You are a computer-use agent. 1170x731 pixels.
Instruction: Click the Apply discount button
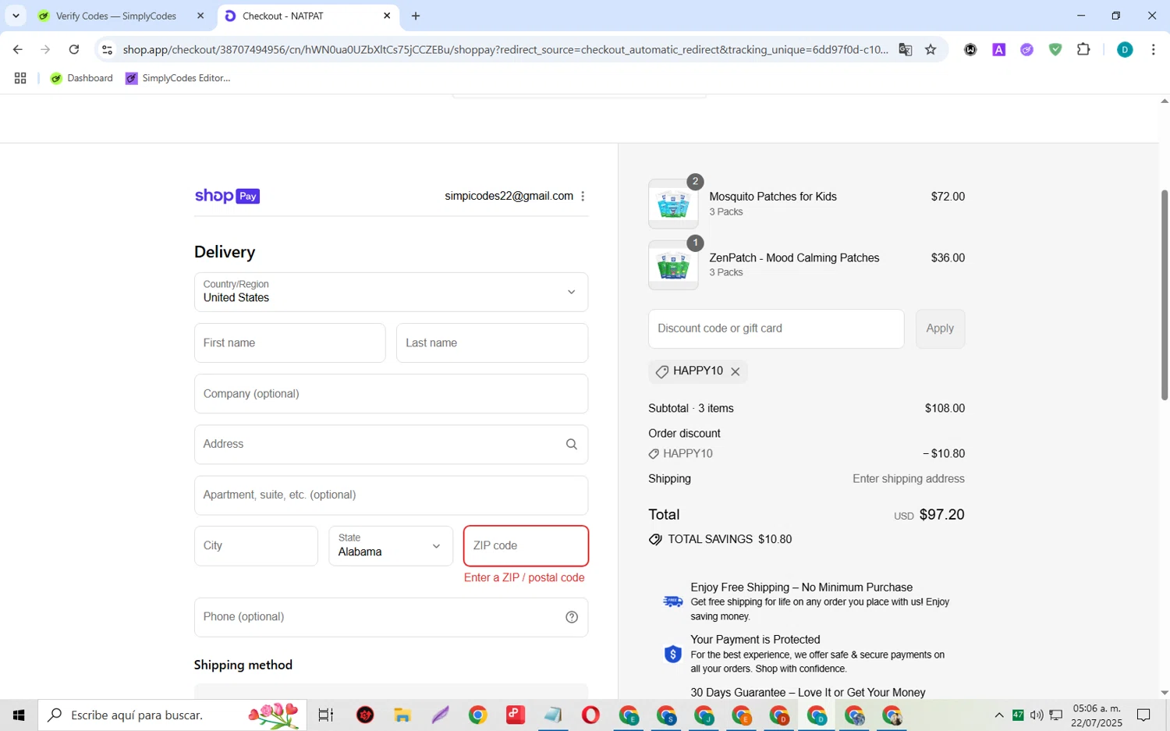(940, 328)
